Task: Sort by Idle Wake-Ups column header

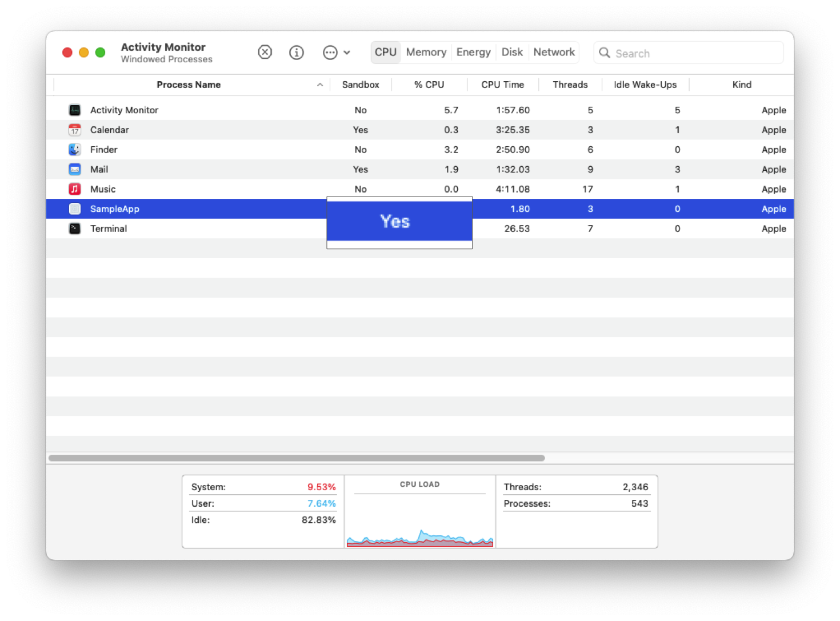Action: [x=645, y=85]
